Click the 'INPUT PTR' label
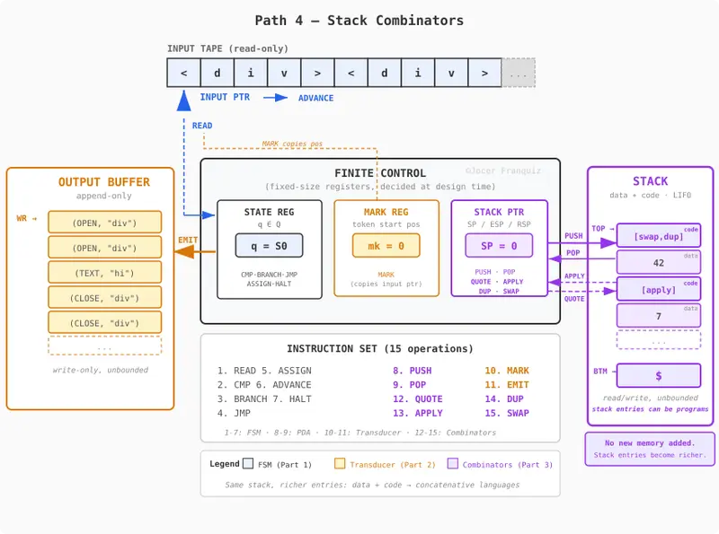 (225, 97)
